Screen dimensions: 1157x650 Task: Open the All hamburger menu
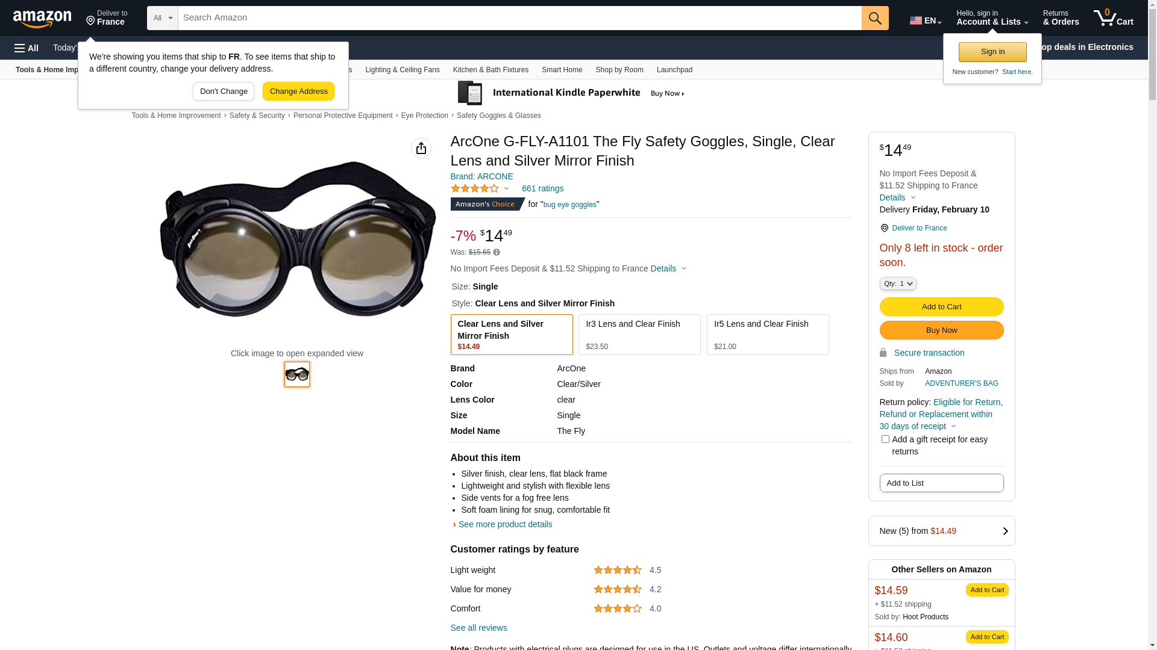[27, 48]
